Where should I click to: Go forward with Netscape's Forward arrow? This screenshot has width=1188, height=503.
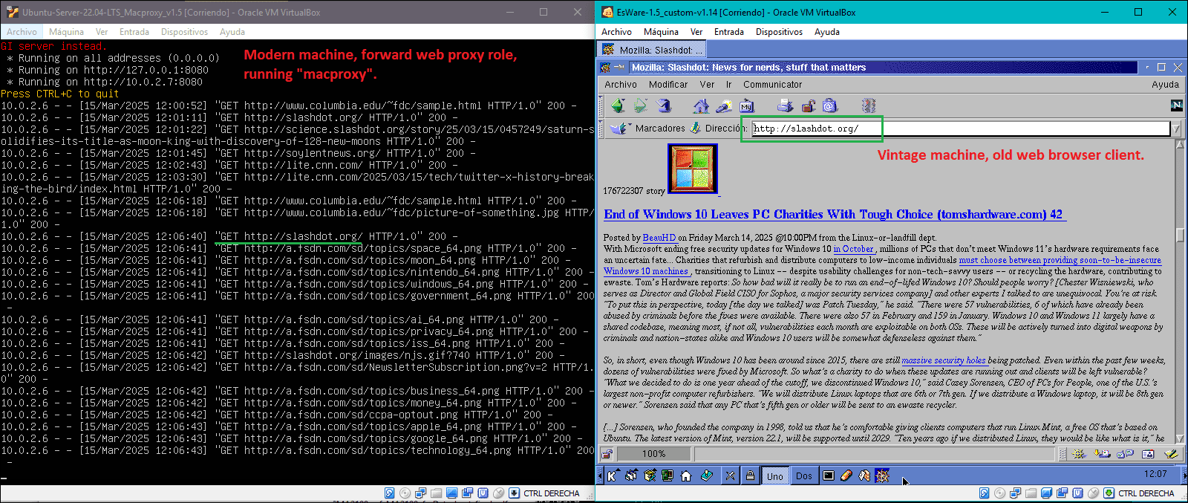640,106
